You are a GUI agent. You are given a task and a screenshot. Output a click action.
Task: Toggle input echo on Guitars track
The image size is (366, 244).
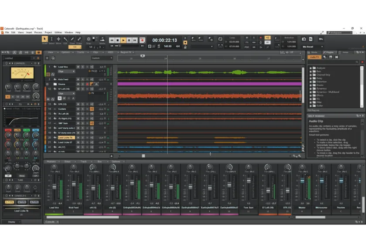click(x=92, y=109)
